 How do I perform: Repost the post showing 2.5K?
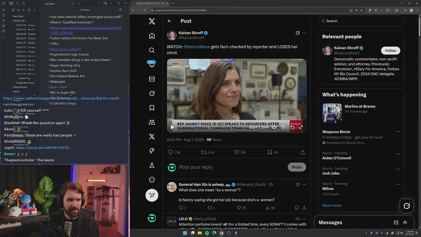tap(208, 152)
